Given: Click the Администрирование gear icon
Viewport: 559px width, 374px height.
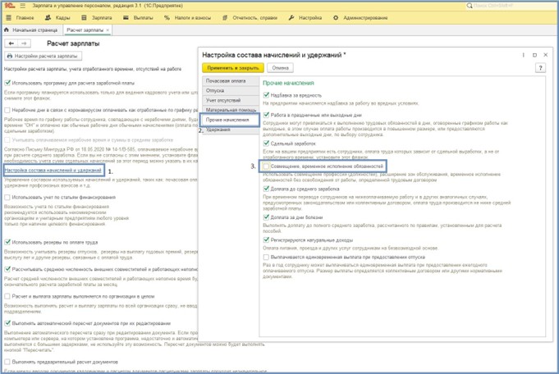Looking at the screenshot, I should click(336, 17).
